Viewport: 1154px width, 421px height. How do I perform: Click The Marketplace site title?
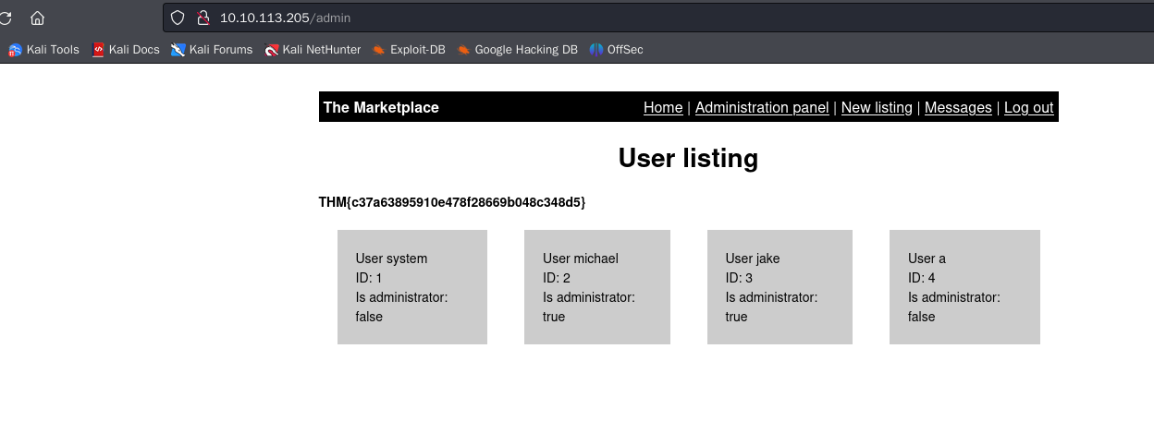[x=381, y=108]
